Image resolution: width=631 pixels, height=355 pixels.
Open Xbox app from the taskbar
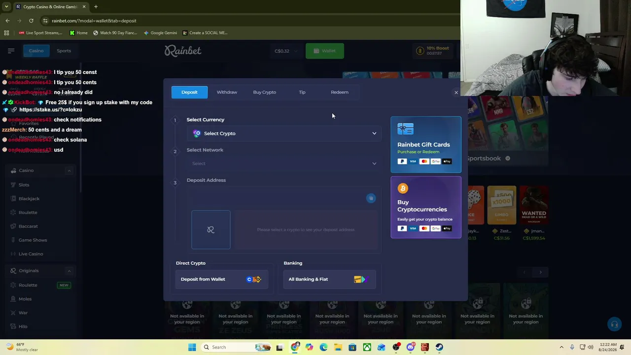367,347
